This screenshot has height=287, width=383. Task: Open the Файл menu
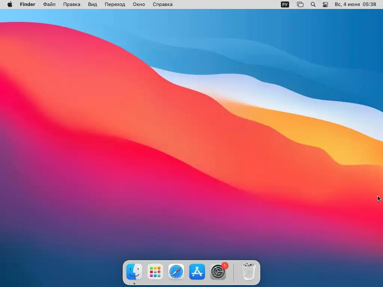click(x=49, y=4)
